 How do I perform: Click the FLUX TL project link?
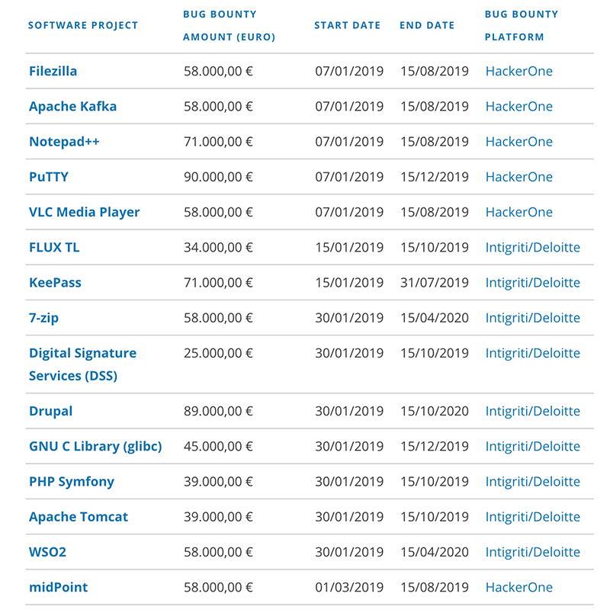coord(54,247)
